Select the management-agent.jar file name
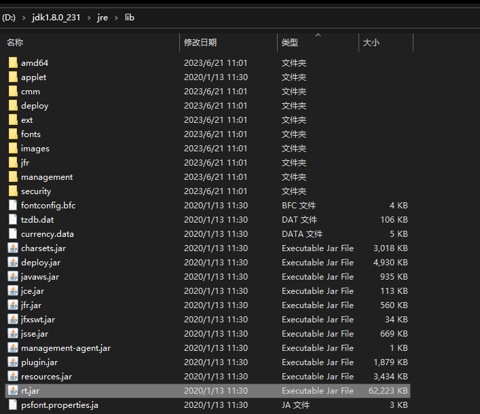Viewport: 480px width, 414px height. click(x=66, y=348)
